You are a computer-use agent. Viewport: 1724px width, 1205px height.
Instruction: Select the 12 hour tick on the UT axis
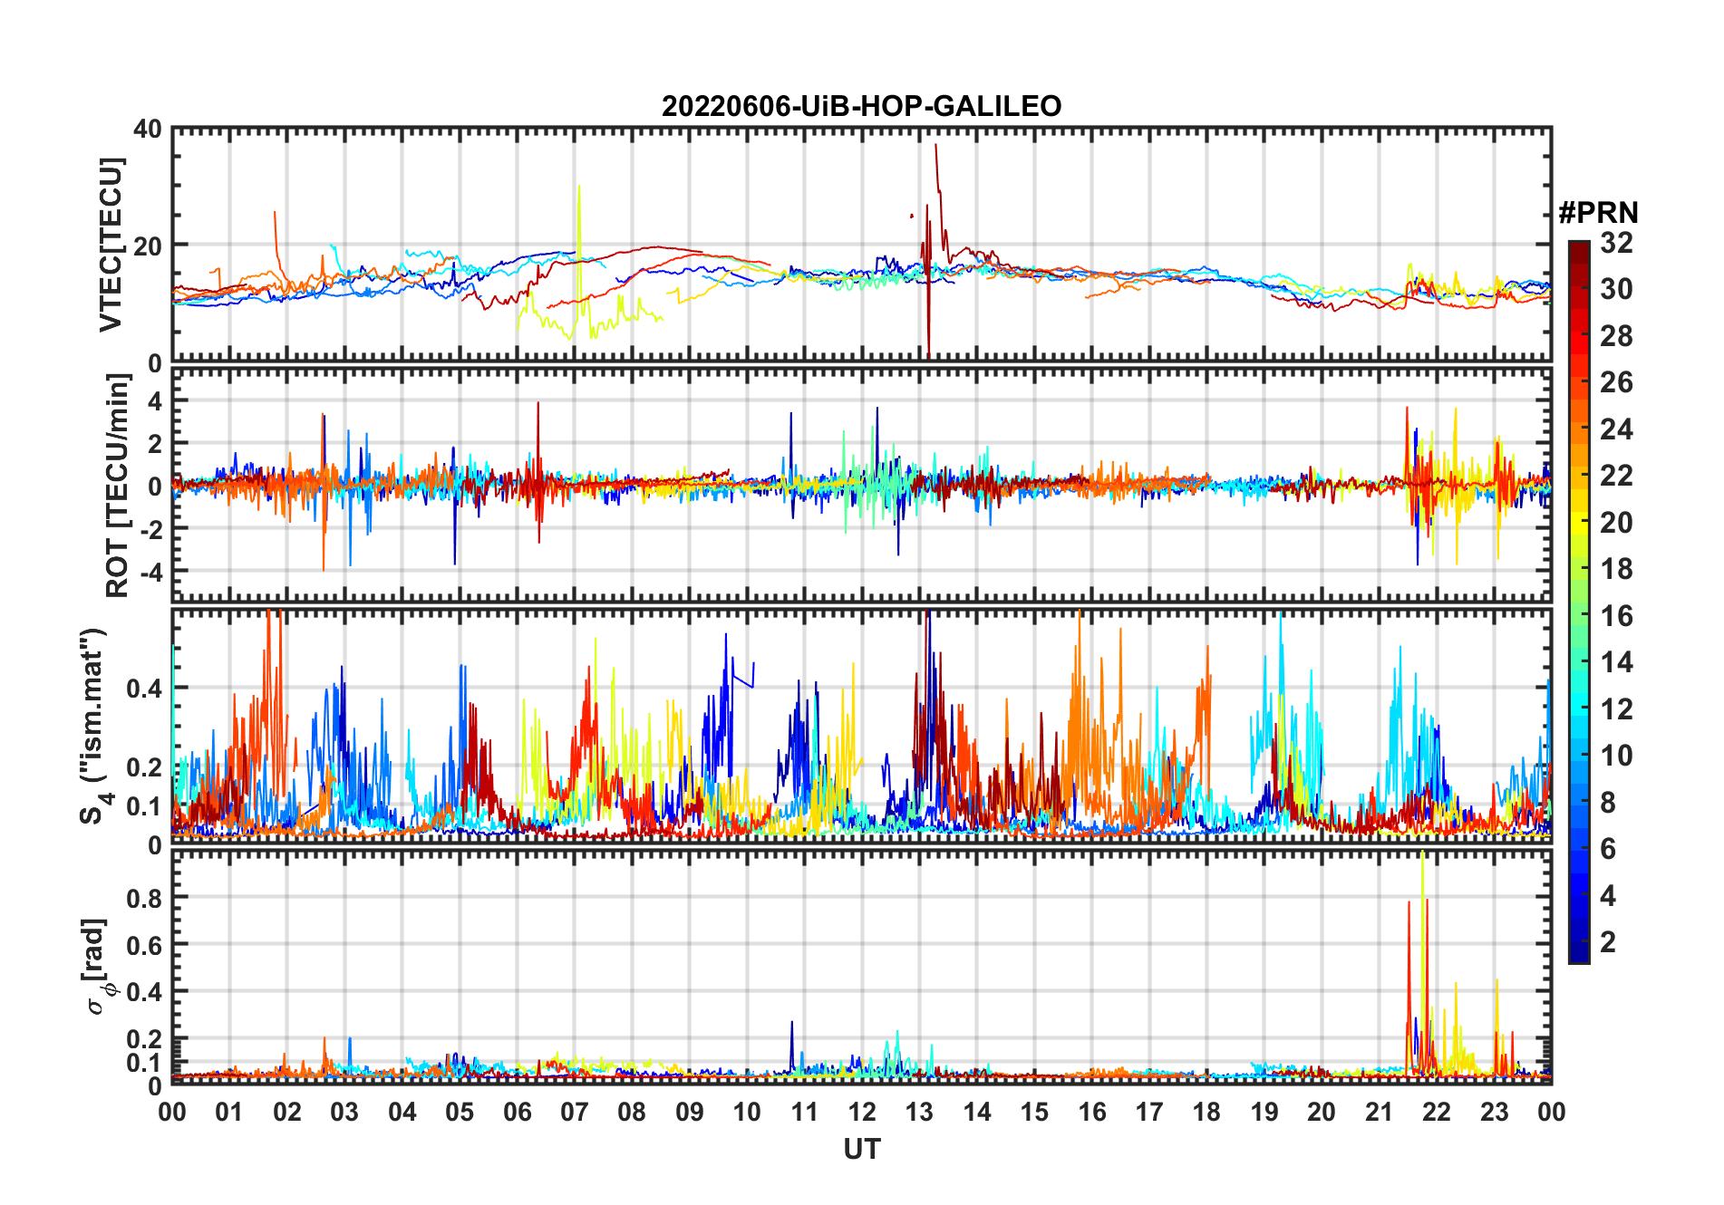(861, 1112)
